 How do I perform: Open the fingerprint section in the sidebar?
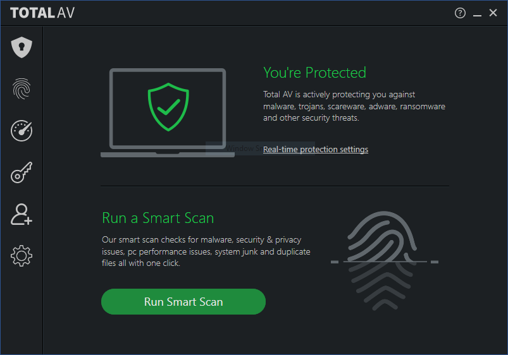[22, 89]
